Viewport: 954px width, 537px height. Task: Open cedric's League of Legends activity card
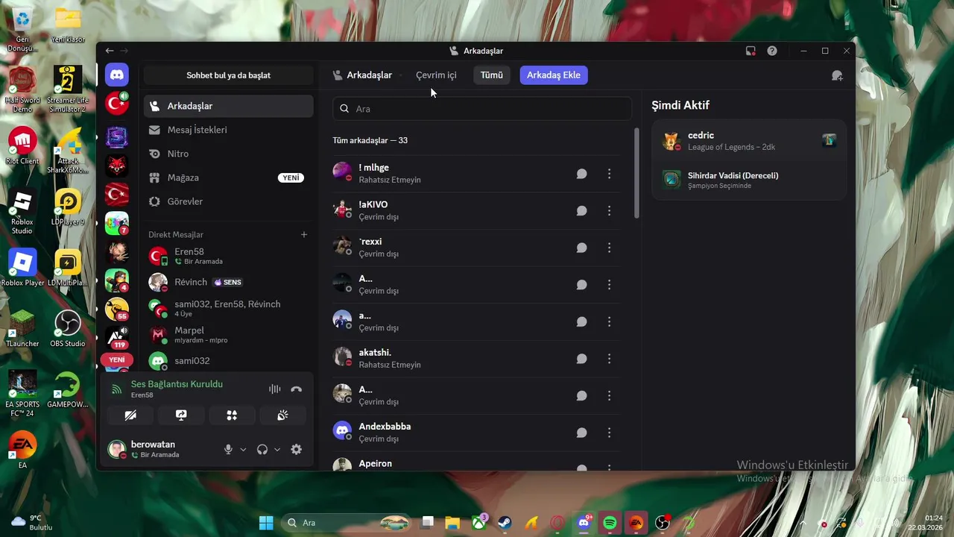coord(749,141)
